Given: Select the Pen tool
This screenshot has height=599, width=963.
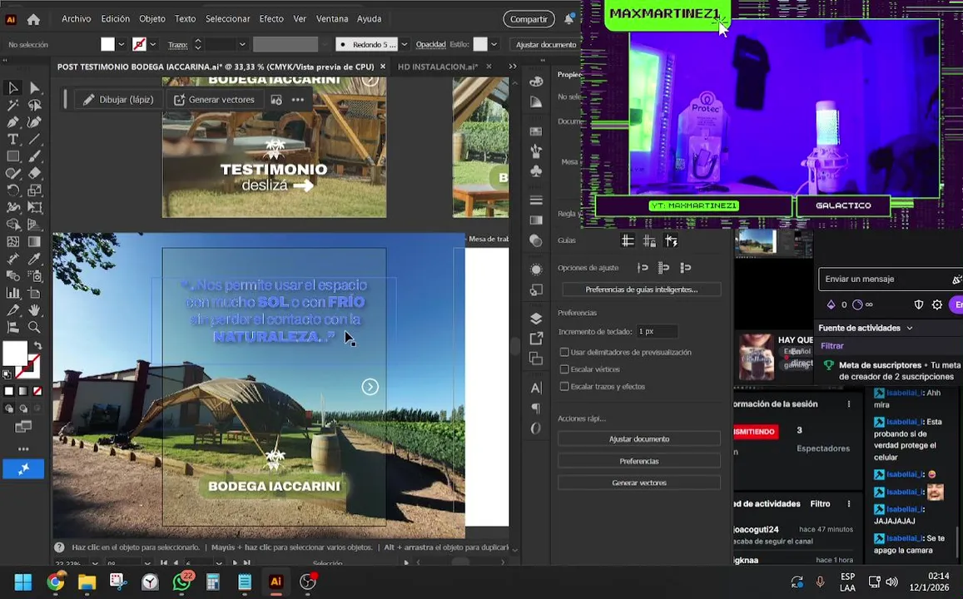Looking at the screenshot, I should [12, 122].
